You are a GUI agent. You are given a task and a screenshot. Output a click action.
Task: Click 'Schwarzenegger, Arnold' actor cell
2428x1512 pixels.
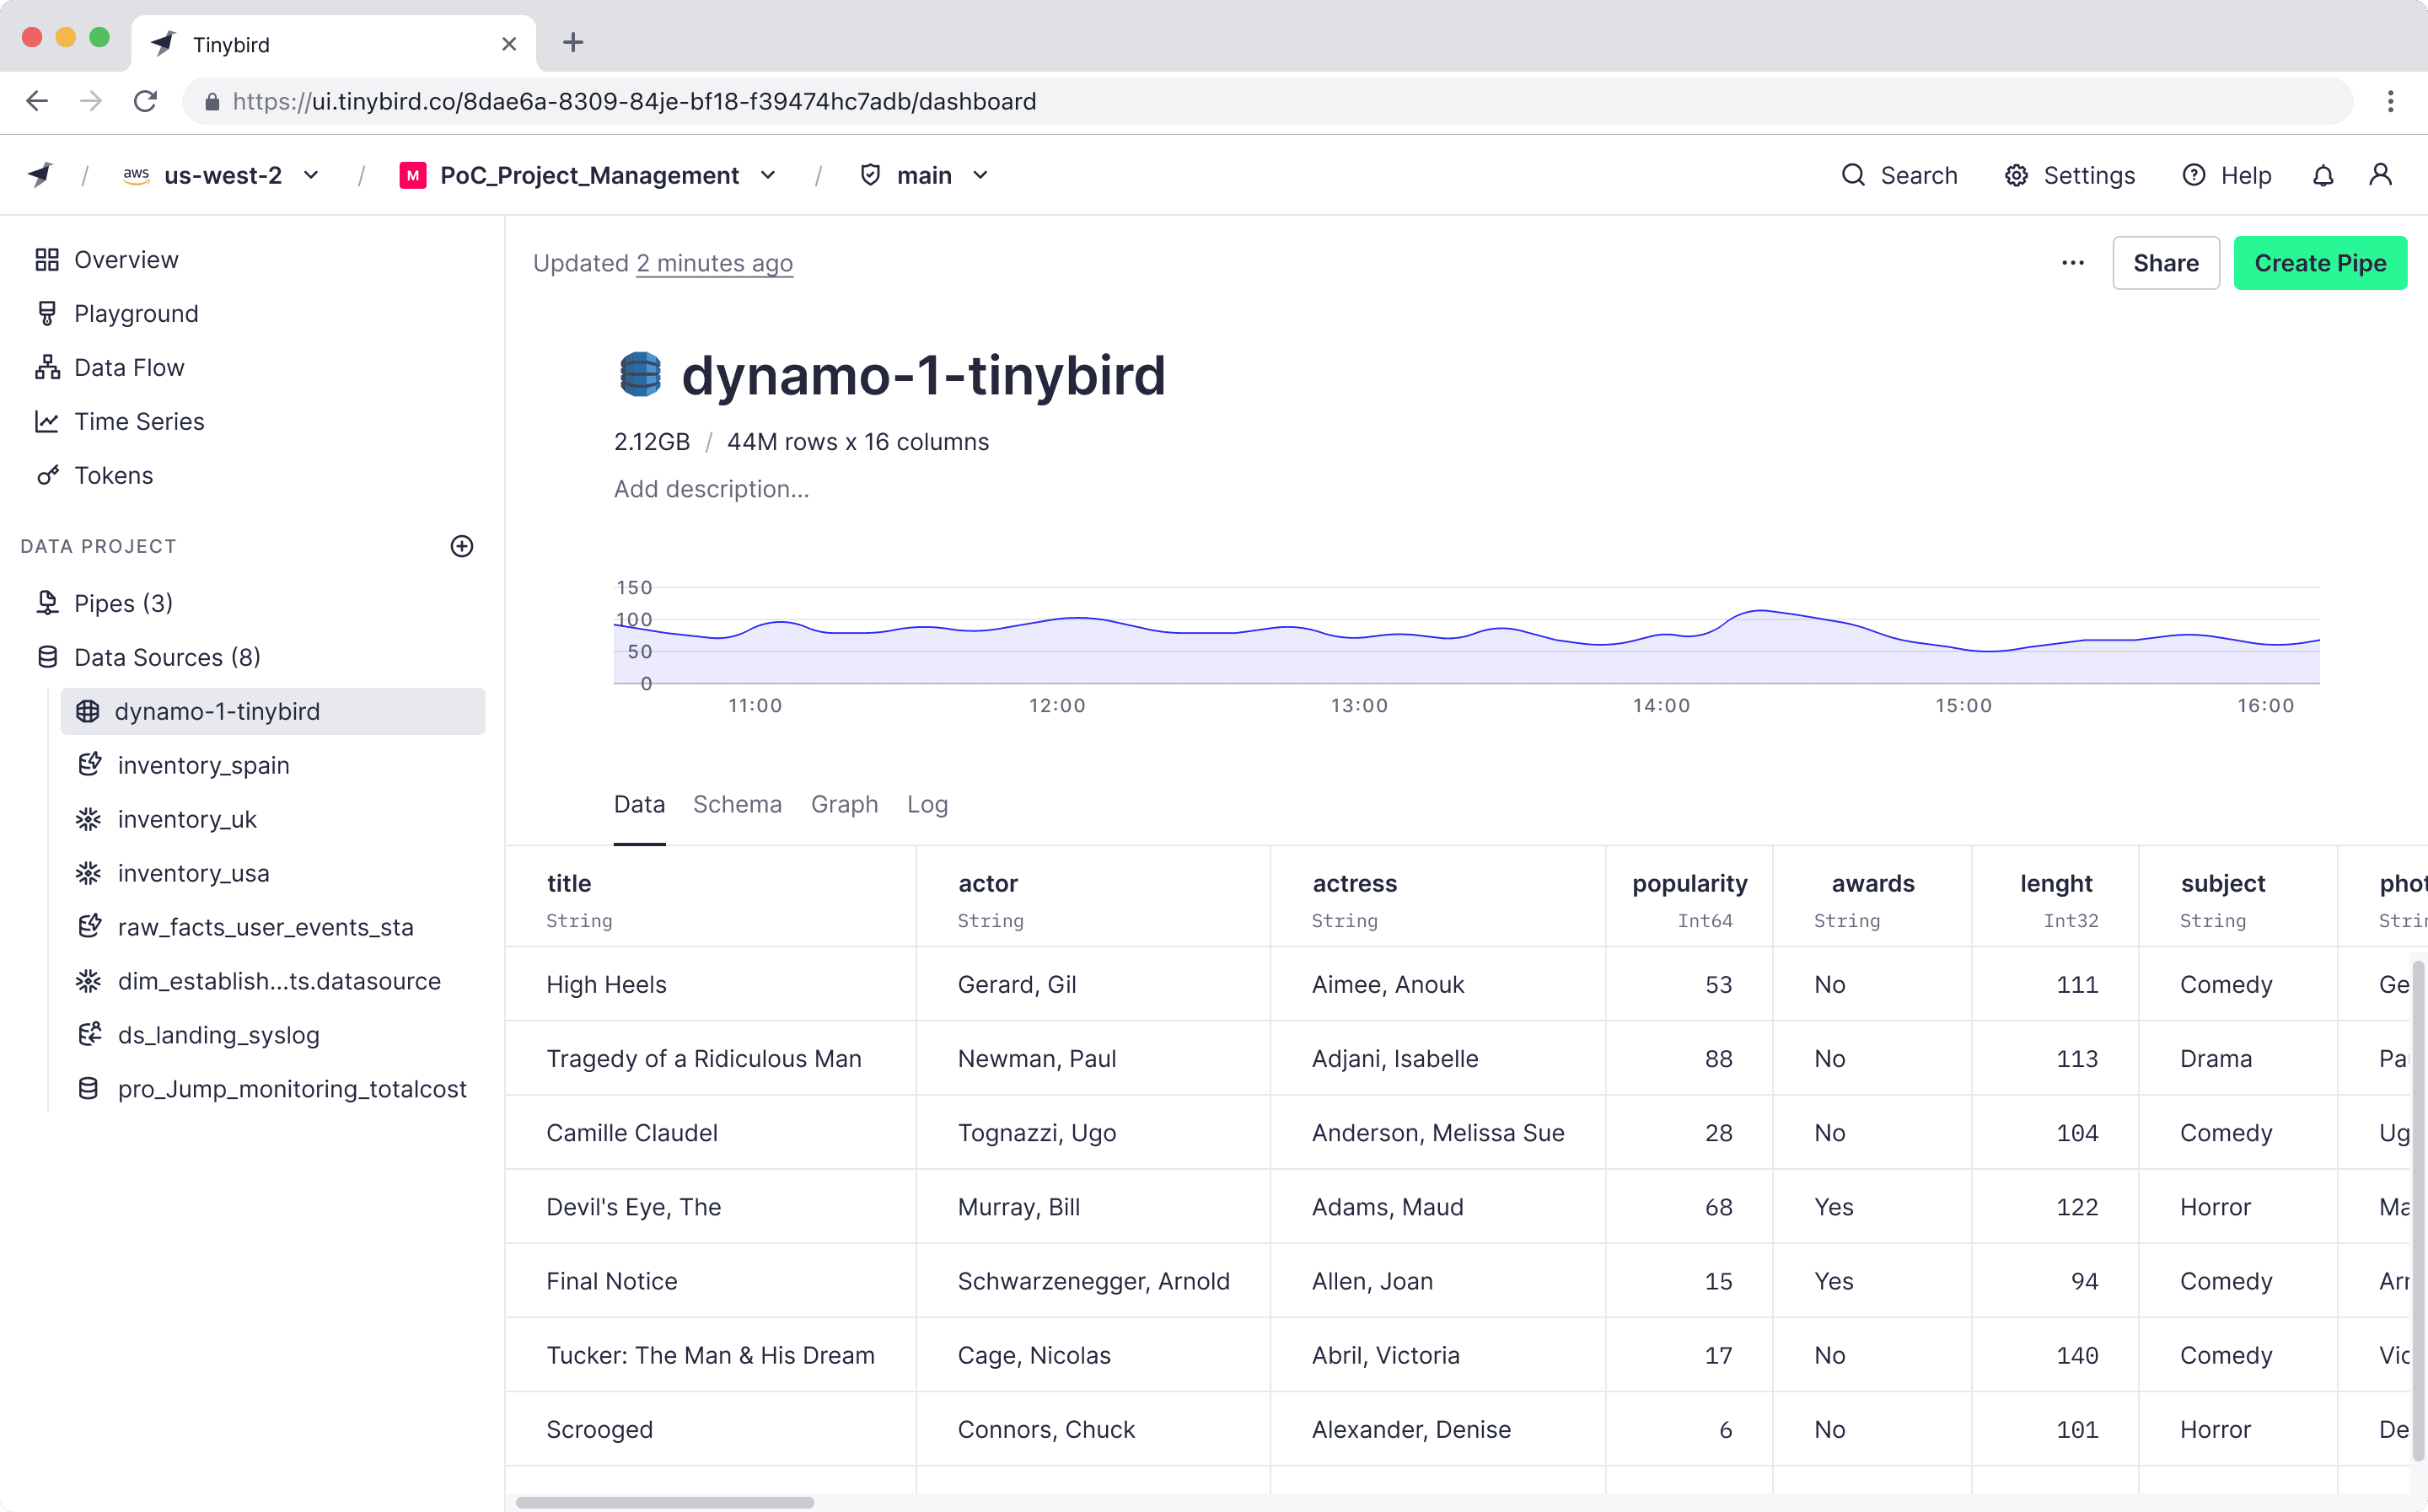(x=1093, y=1281)
